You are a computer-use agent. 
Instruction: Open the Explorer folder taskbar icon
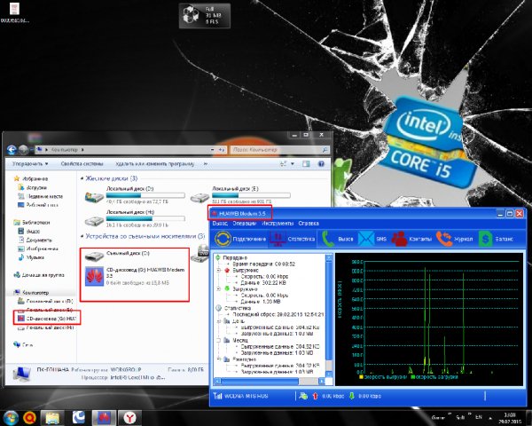(x=52, y=418)
